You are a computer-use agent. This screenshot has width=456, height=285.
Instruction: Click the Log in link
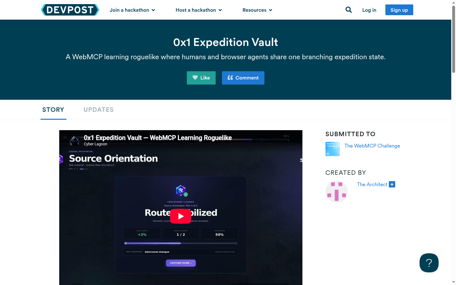click(369, 10)
